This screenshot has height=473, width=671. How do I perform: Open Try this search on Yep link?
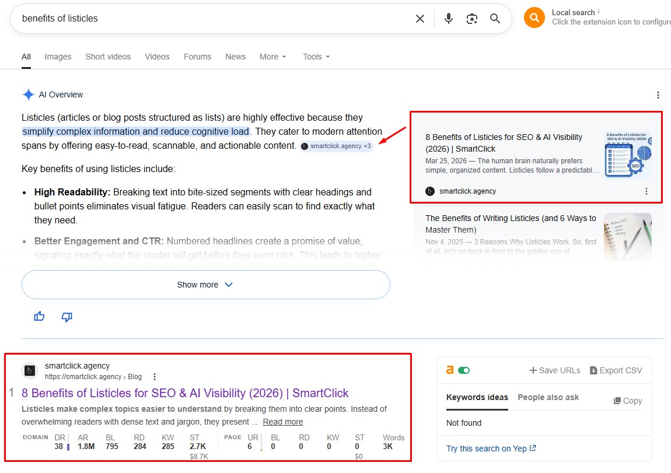(491, 449)
